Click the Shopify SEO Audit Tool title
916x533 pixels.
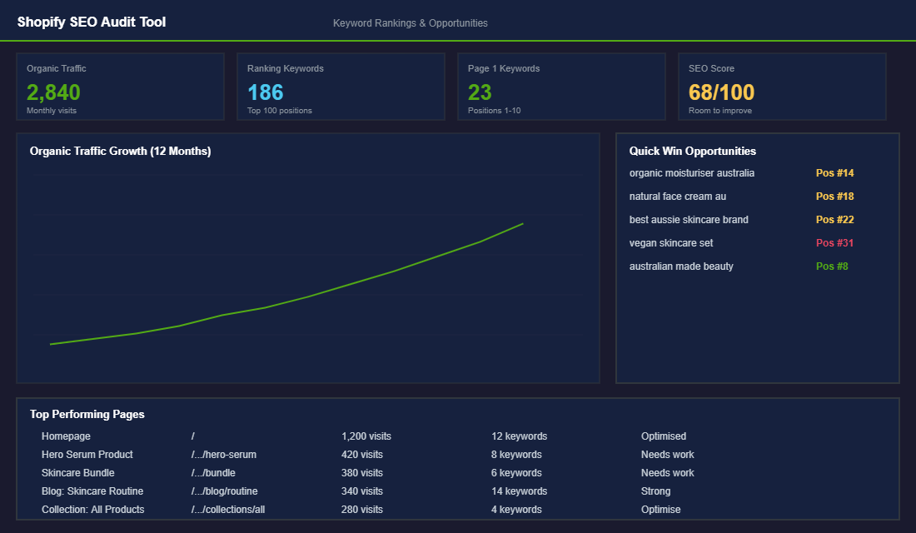(x=92, y=22)
